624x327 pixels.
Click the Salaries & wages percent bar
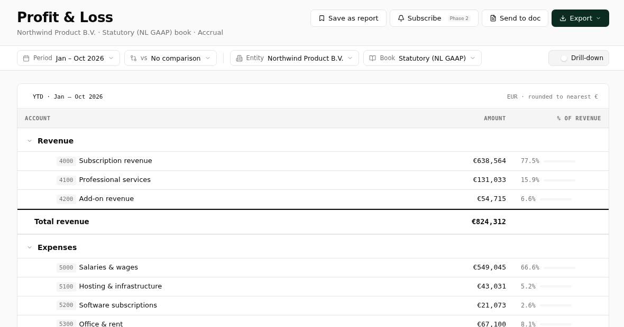[559, 268]
